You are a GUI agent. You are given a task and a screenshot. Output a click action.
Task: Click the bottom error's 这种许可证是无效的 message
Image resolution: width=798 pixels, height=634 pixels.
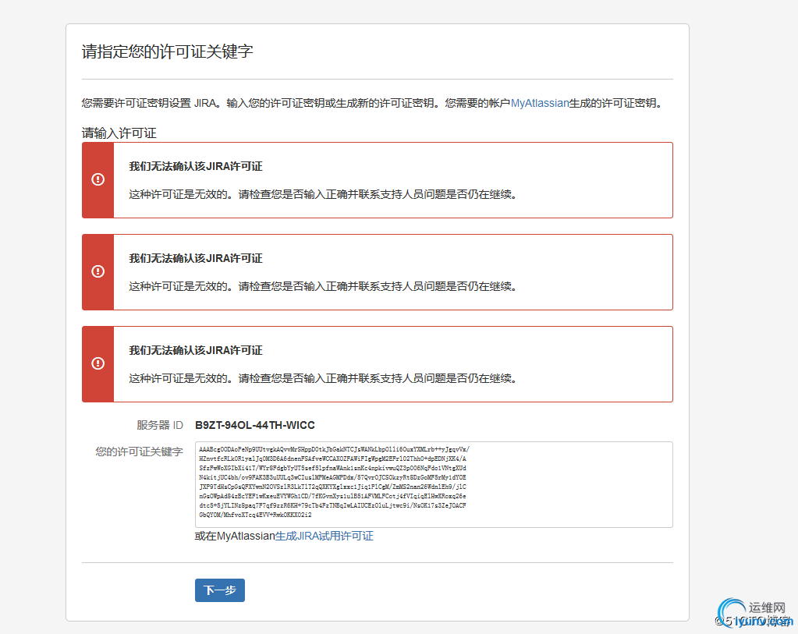click(x=323, y=378)
